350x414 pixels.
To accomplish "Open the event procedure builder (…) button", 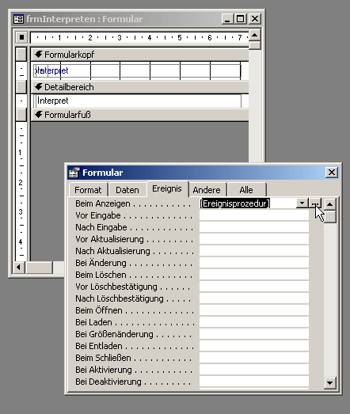I will coord(315,203).
